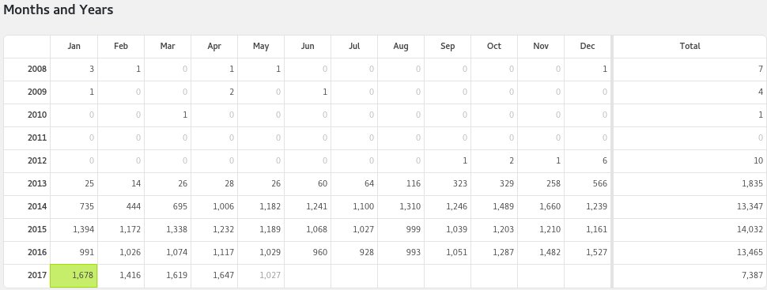Select the Dec column header

pyautogui.click(x=588, y=47)
